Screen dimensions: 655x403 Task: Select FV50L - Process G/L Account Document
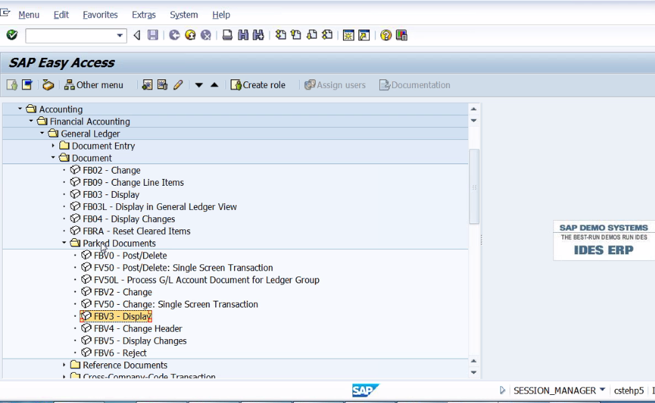point(206,280)
